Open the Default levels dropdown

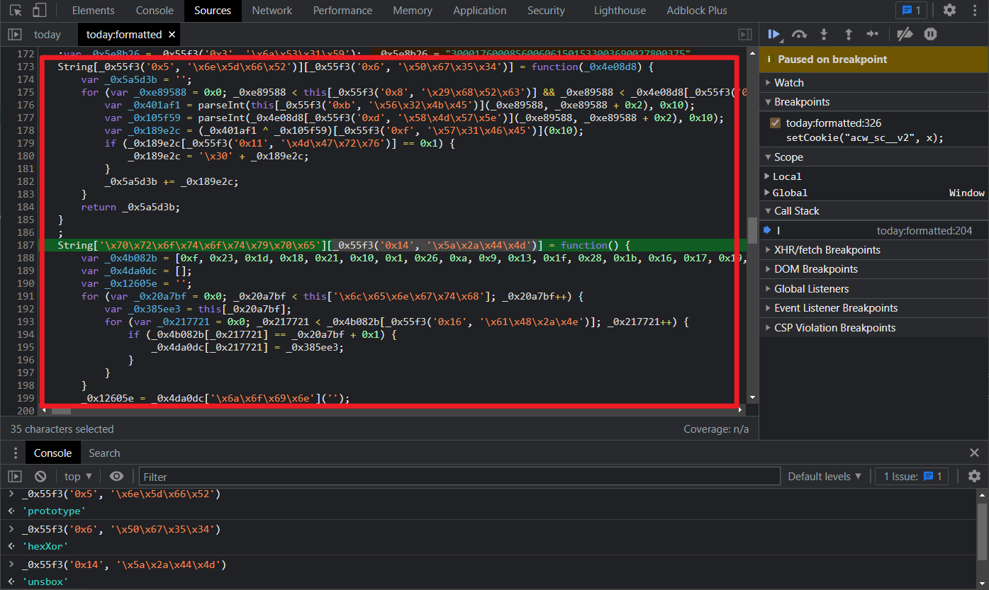coord(825,477)
